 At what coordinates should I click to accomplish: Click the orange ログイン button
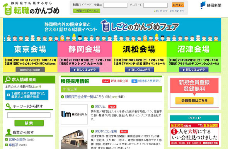coord(178,5)
